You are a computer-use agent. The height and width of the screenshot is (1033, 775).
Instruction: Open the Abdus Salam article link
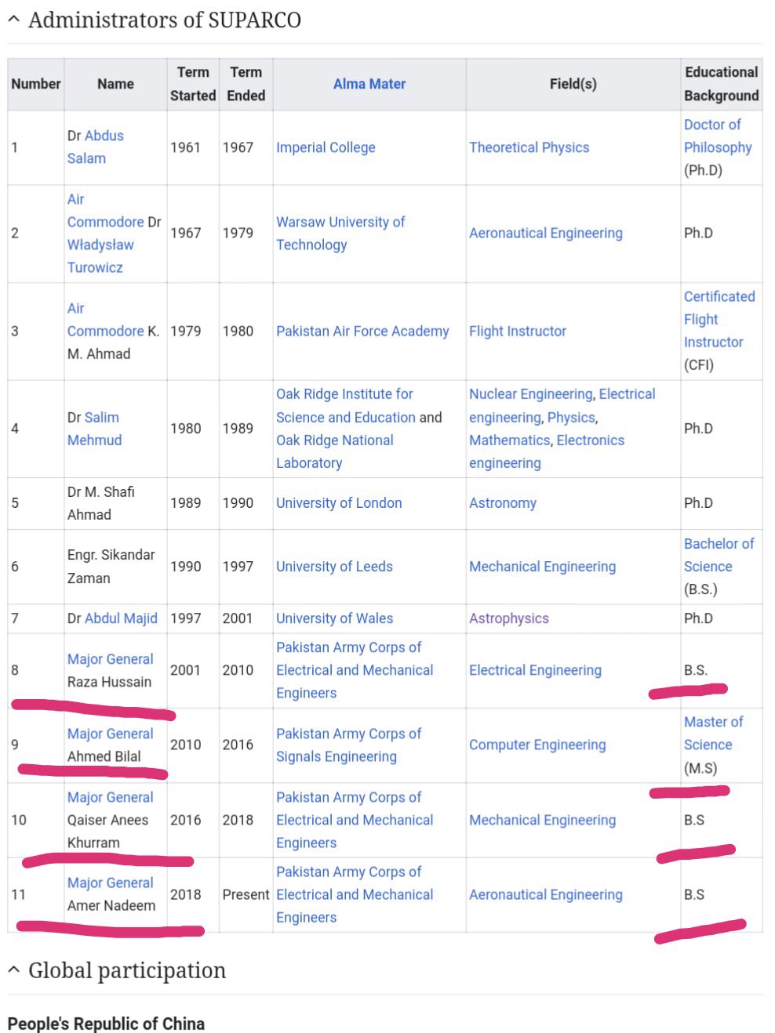tap(96, 147)
